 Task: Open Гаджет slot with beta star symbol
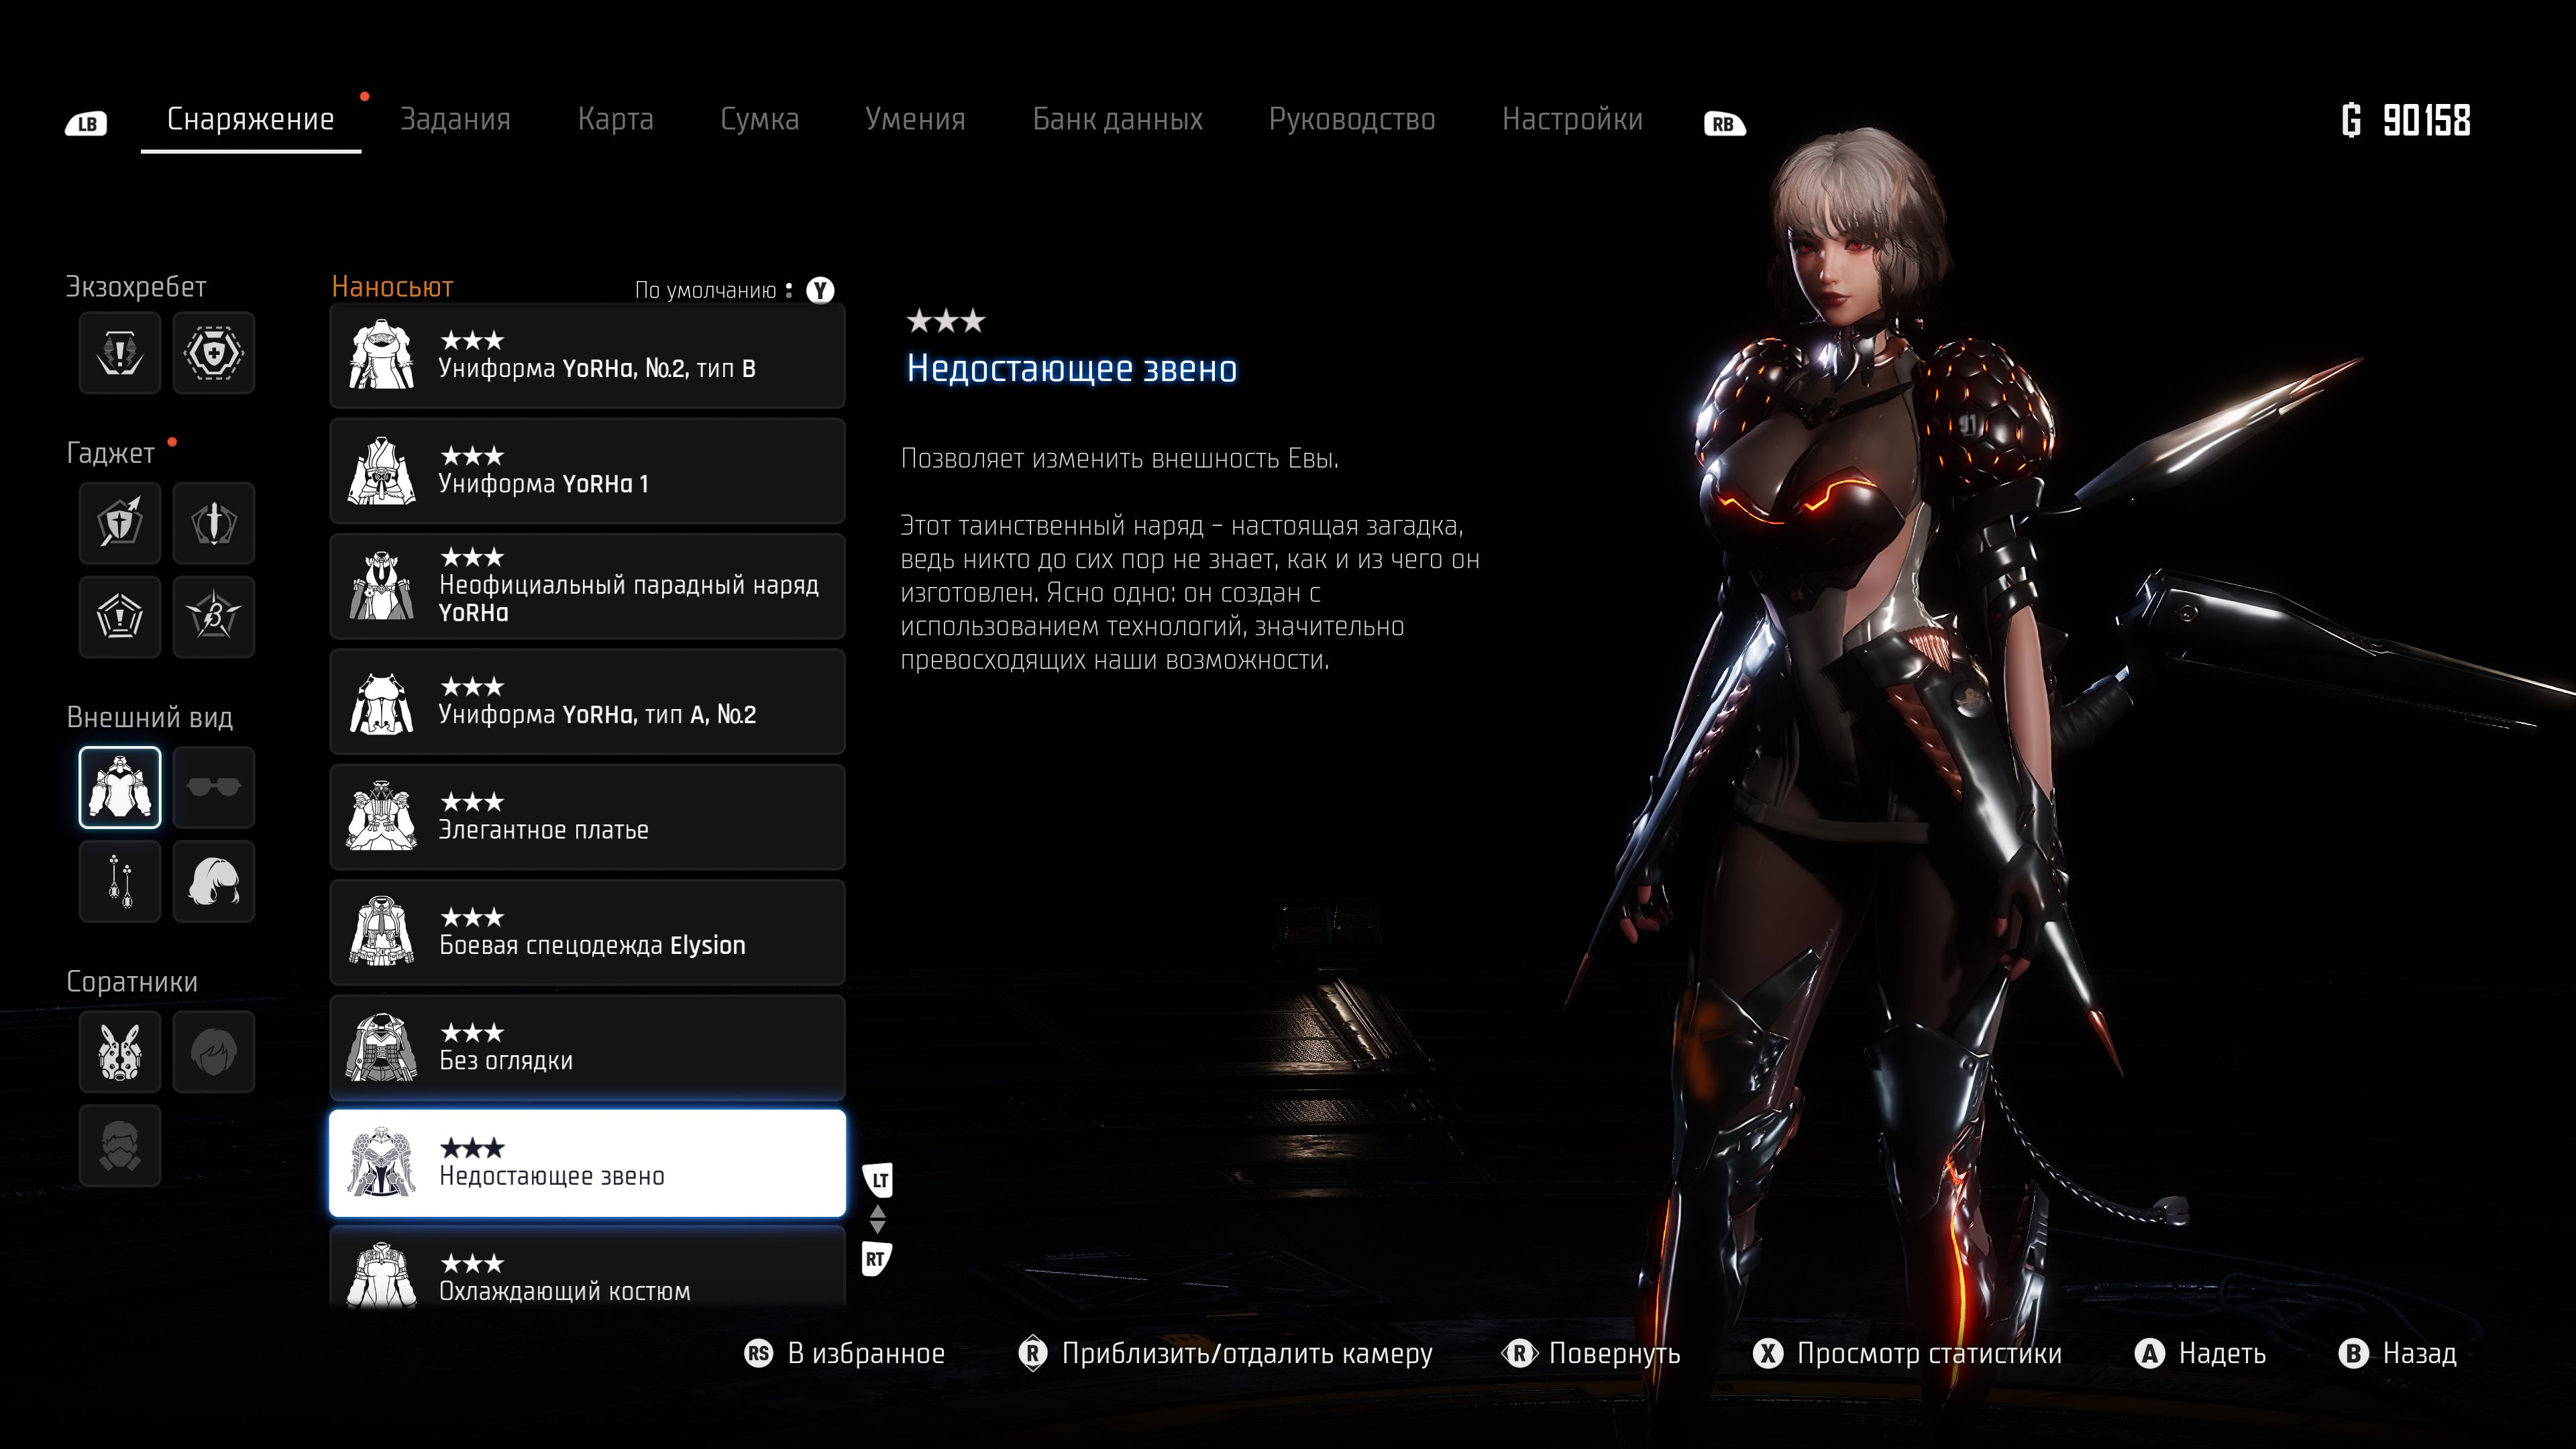(x=213, y=616)
